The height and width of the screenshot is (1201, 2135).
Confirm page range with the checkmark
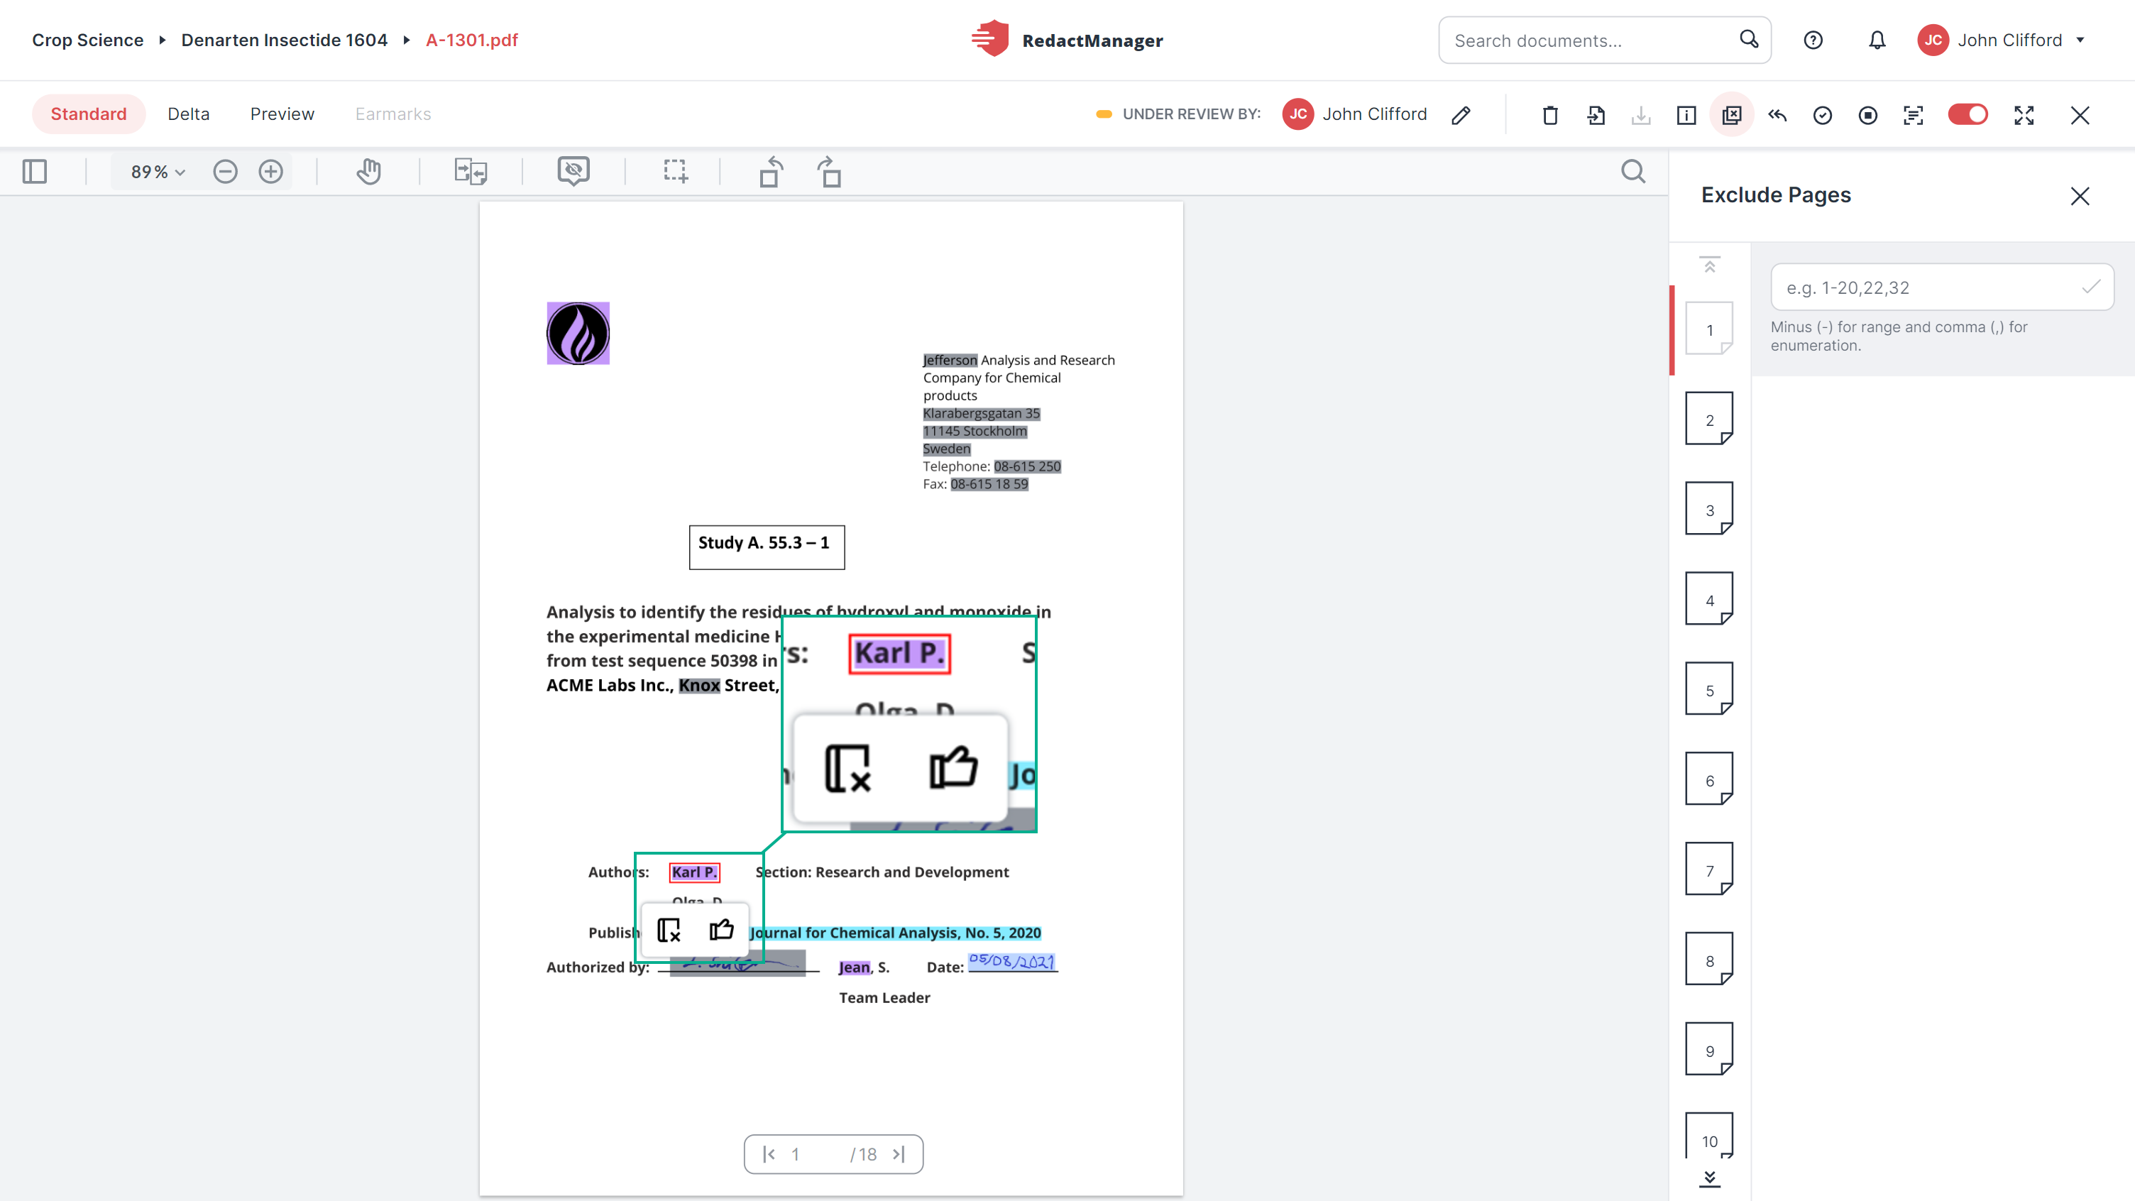pyautogui.click(x=2092, y=287)
